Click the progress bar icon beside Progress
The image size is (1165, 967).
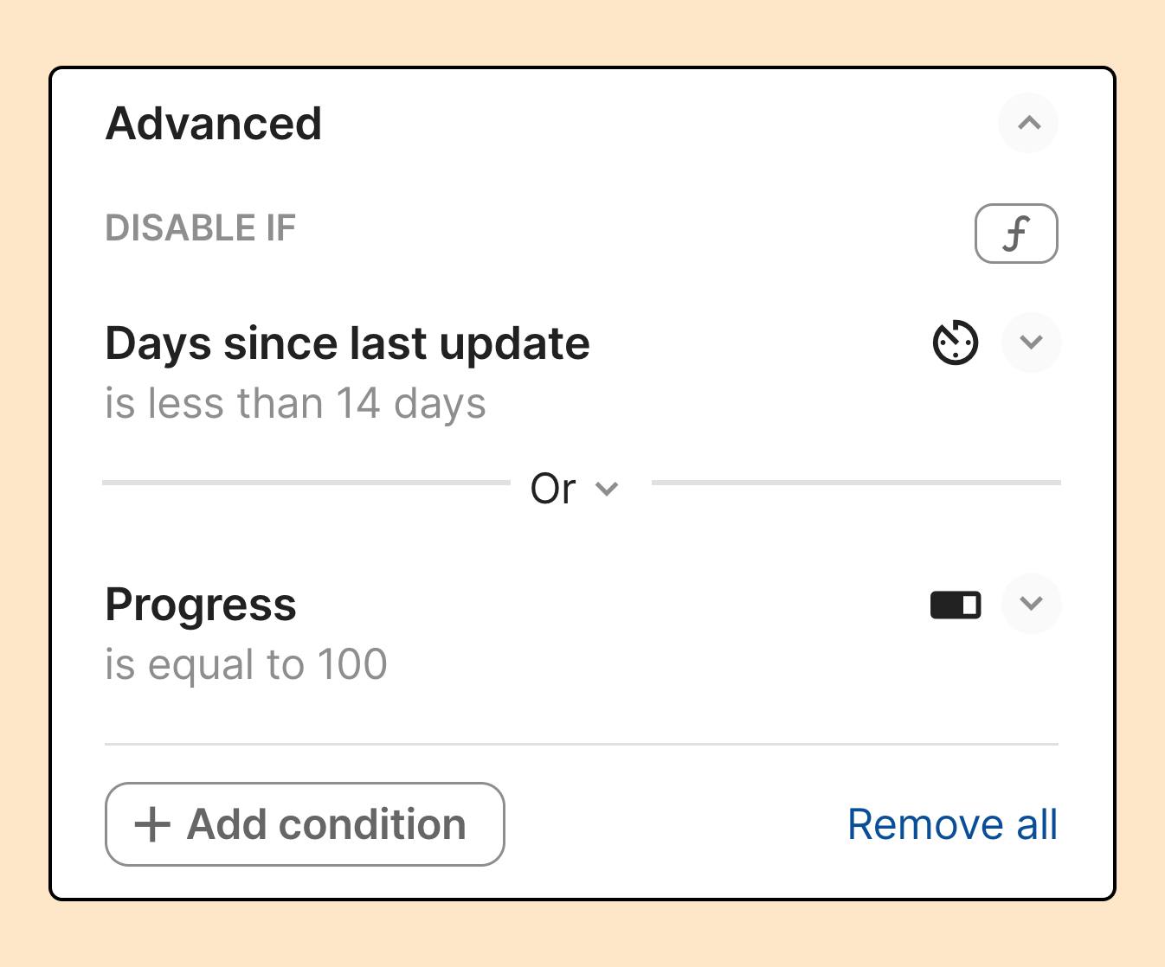point(956,605)
